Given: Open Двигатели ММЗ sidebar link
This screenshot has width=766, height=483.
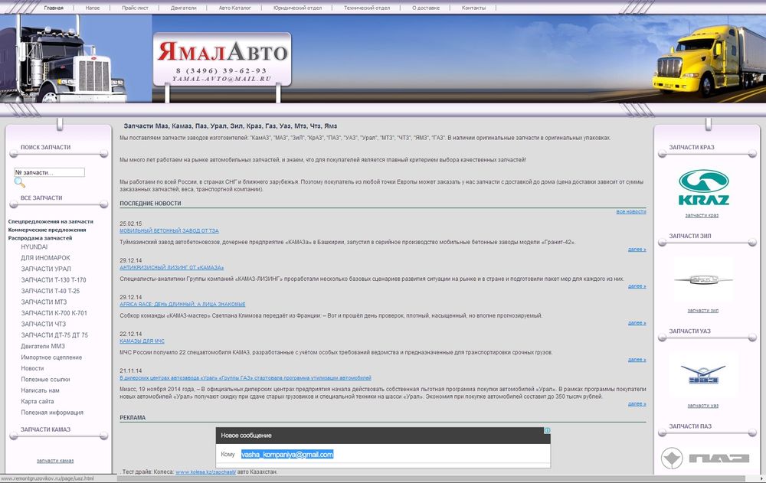Looking at the screenshot, I should tap(42, 346).
